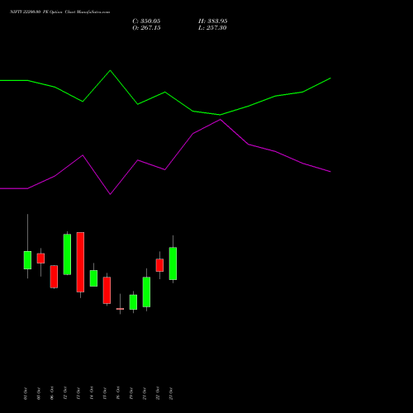Click the "01 Oct" date axis label

point(26,394)
